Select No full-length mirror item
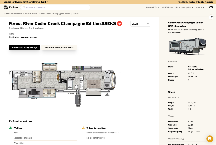 (x=96, y=138)
